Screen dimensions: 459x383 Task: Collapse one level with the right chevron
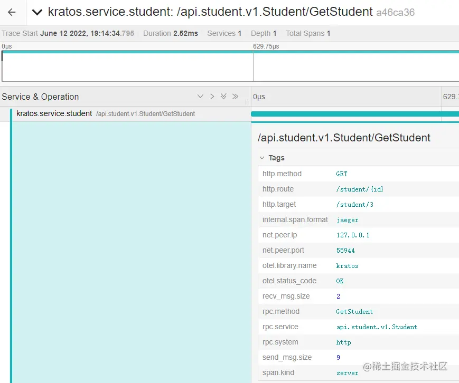pos(212,97)
